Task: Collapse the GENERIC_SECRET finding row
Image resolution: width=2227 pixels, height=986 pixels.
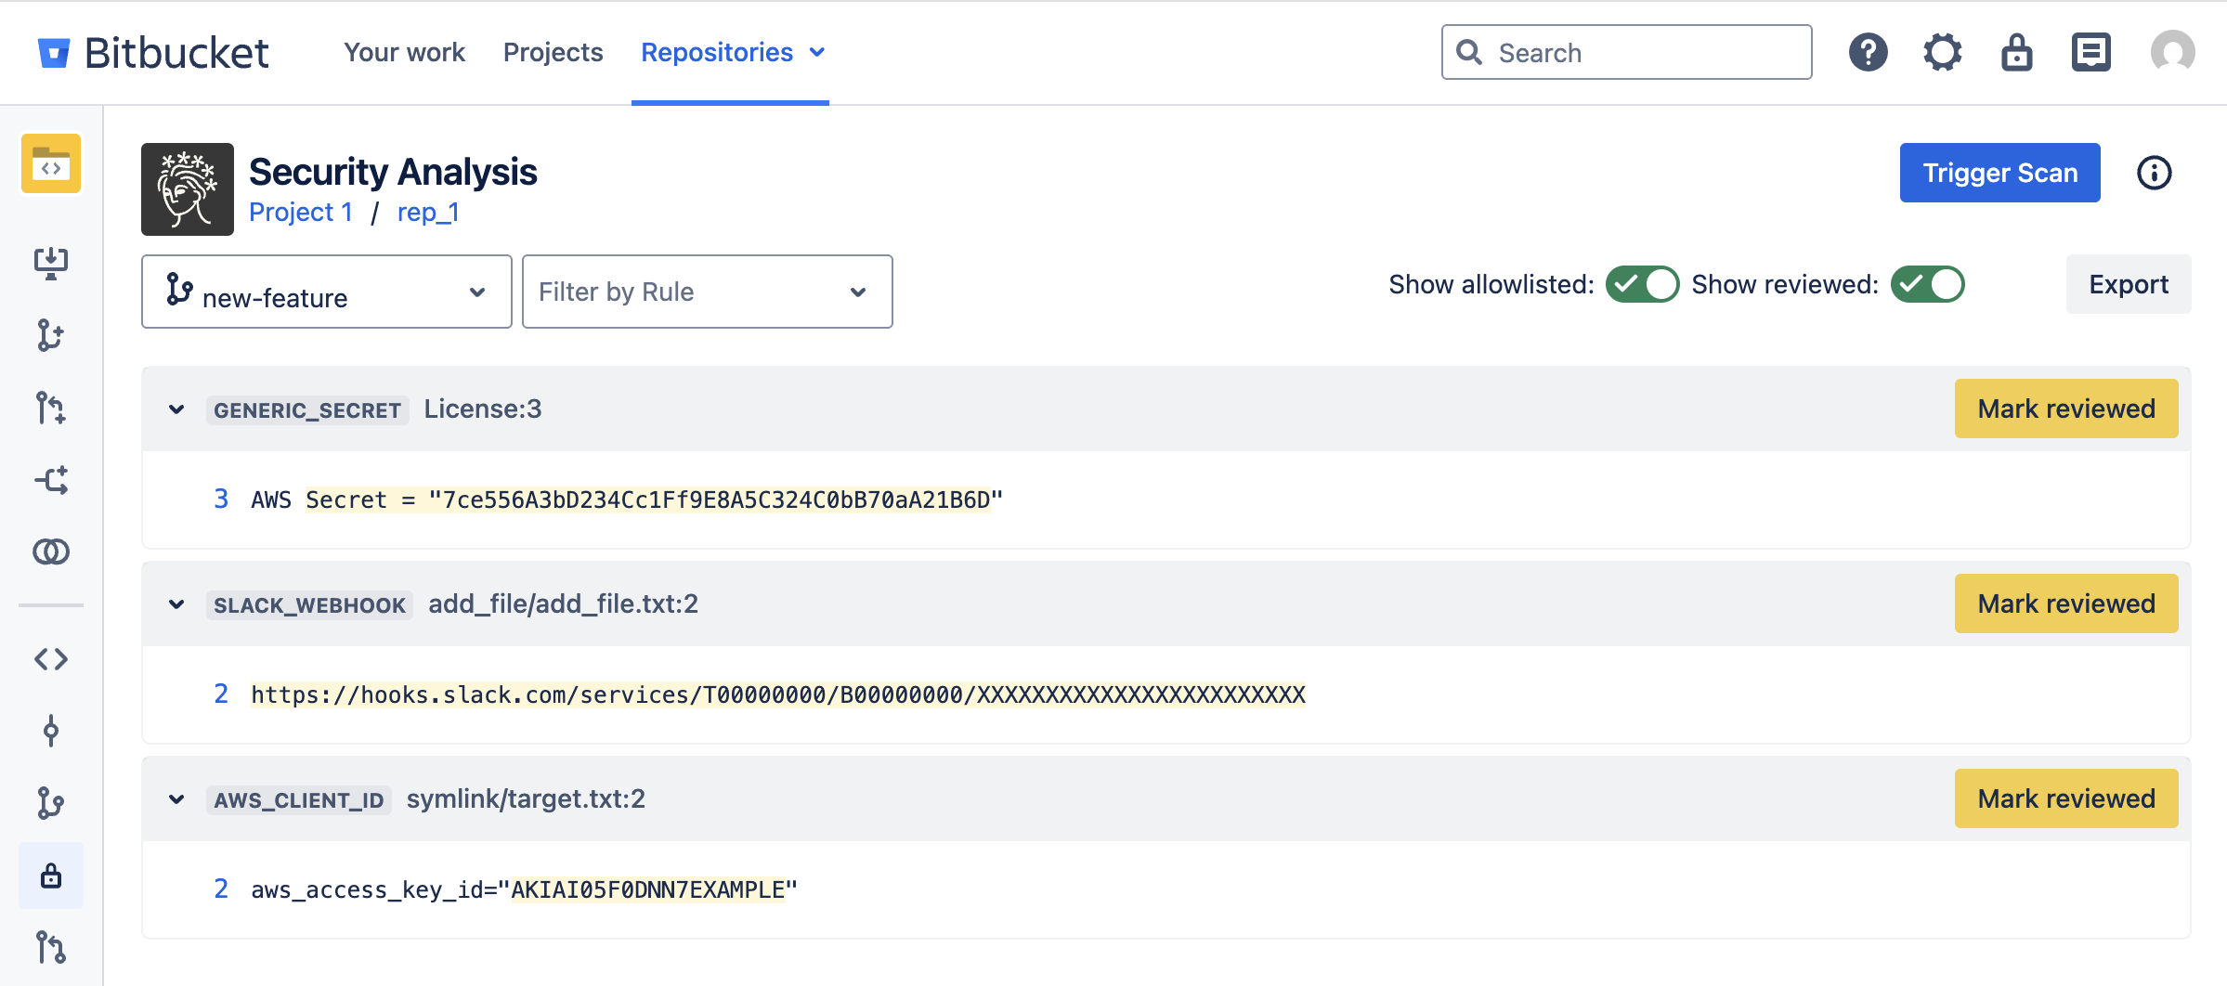Action: [x=176, y=409]
